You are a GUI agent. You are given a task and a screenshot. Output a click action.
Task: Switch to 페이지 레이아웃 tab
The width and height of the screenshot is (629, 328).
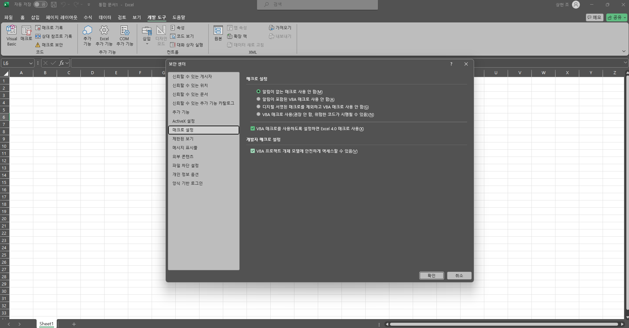62,17
